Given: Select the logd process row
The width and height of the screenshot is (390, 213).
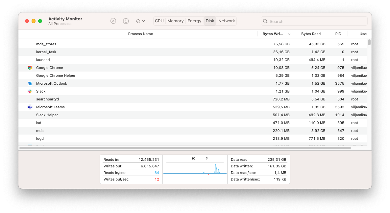Looking at the screenshot, I should [193, 138].
